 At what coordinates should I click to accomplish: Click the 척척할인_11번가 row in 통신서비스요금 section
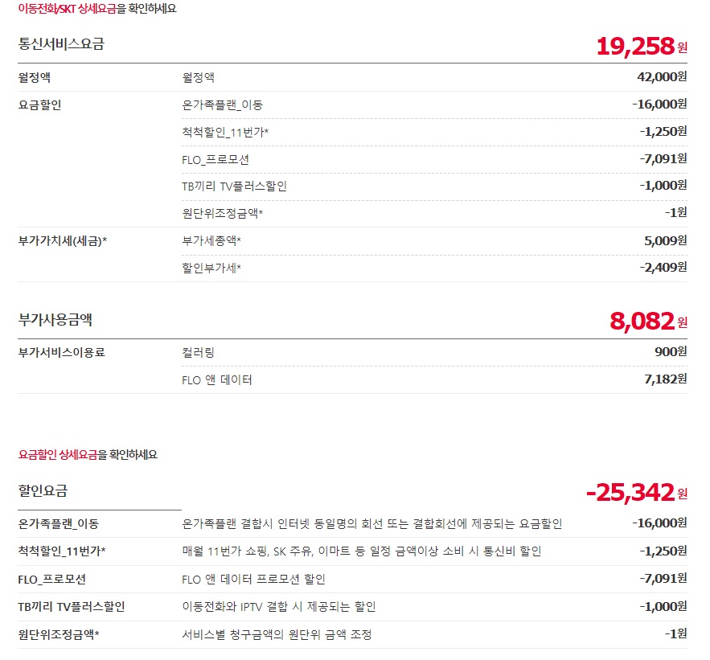[x=225, y=132]
